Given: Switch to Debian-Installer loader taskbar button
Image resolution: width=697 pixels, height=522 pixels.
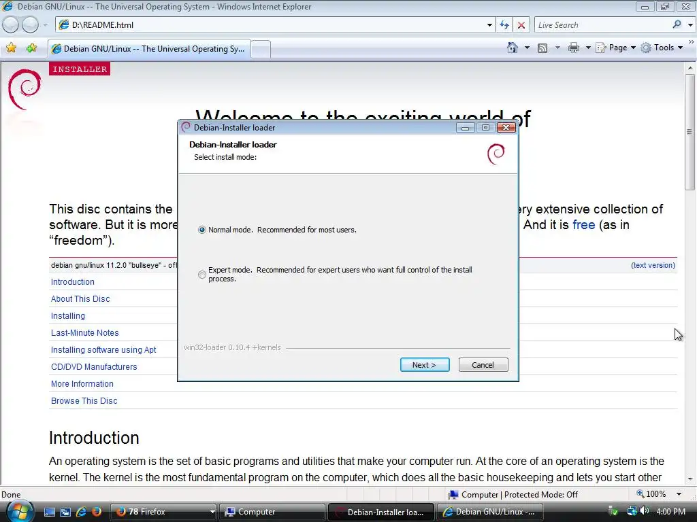Looking at the screenshot, I should coord(381,512).
